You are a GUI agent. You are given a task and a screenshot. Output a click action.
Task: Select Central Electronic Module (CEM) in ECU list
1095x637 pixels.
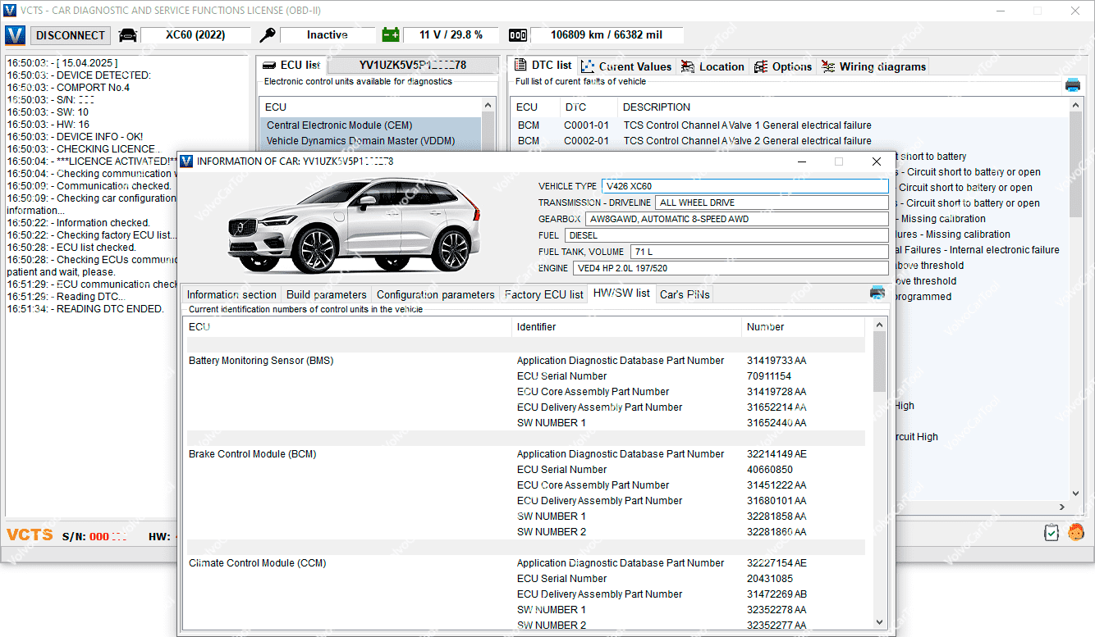pos(370,125)
